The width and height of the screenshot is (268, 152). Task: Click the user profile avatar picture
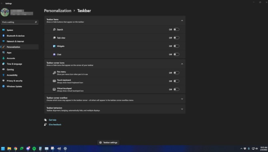5,12
